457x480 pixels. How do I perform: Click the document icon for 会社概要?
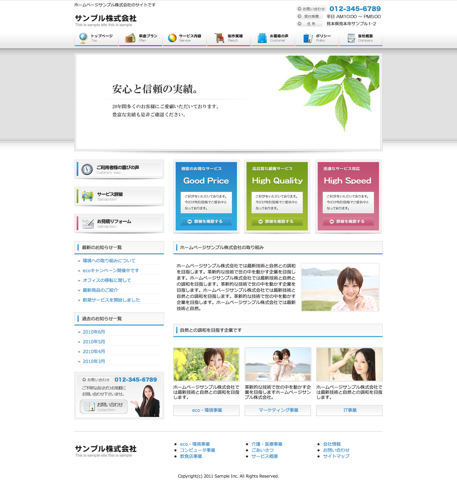coord(352,38)
